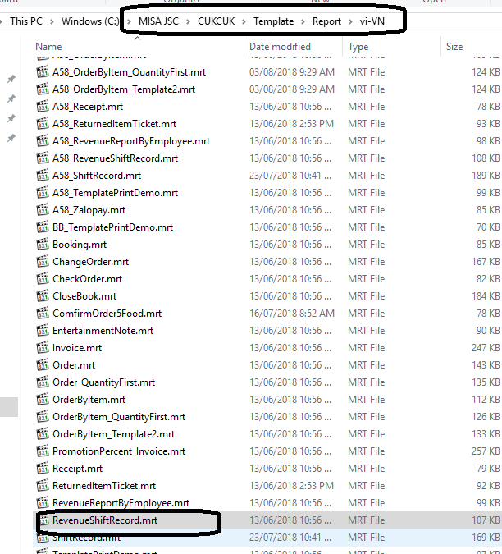502x554 pixels.
Task: Click the 143 KB size cell
Action: pos(486,365)
